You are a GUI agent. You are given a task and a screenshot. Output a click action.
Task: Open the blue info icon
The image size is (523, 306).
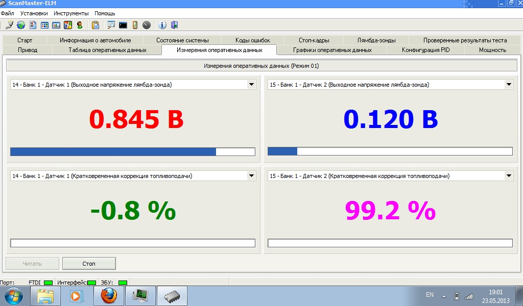(162, 24)
